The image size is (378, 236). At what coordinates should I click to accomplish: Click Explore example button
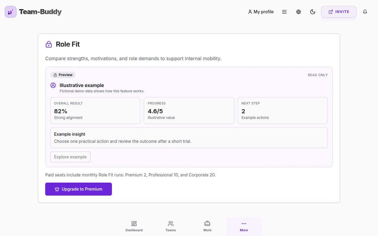tap(70, 157)
